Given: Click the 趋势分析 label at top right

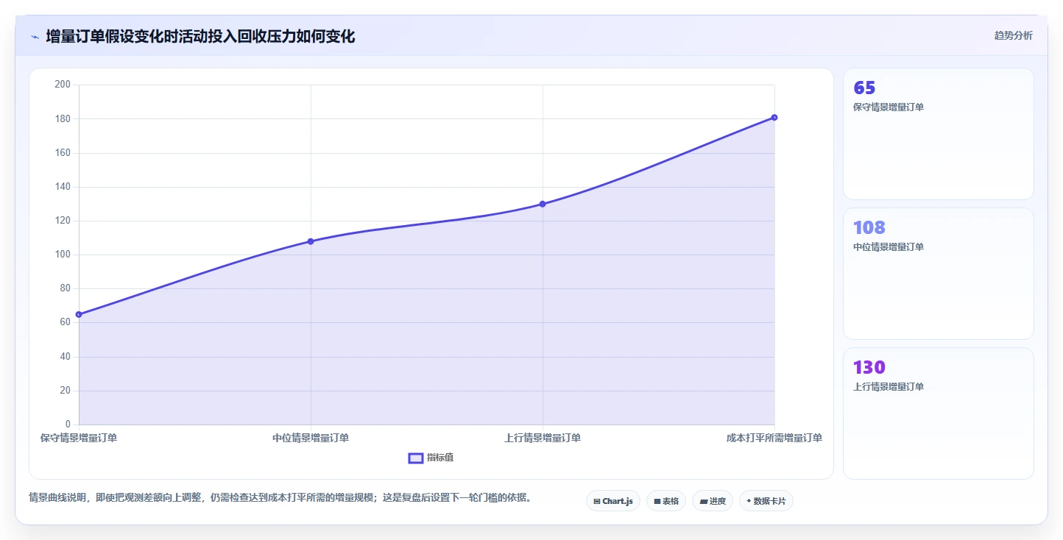Looking at the screenshot, I should (x=1013, y=35).
